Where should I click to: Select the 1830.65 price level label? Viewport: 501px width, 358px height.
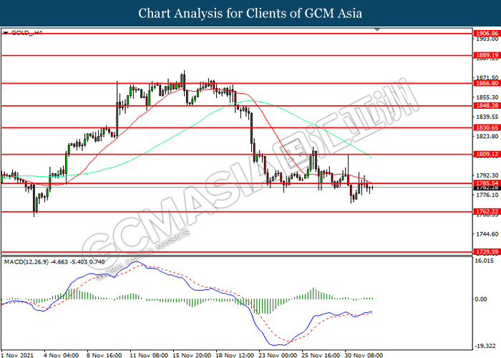pyautogui.click(x=487, y=127)
